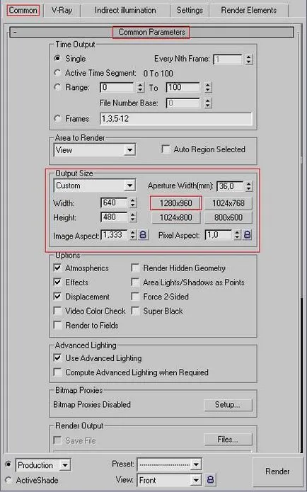Click the Frames list input field
Viewport: 307px width, 492px height.
coord(176,119)
